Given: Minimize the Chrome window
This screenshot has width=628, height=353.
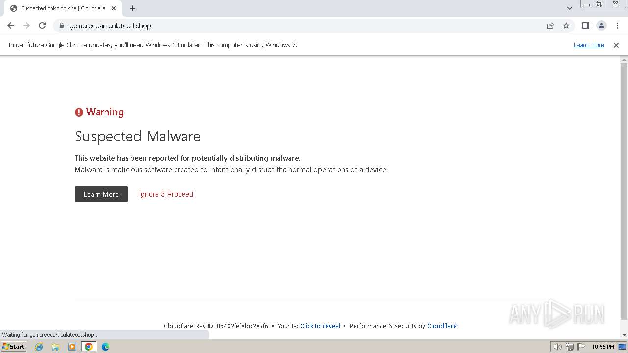Looking at the screenshot, I should coord(587,4).
